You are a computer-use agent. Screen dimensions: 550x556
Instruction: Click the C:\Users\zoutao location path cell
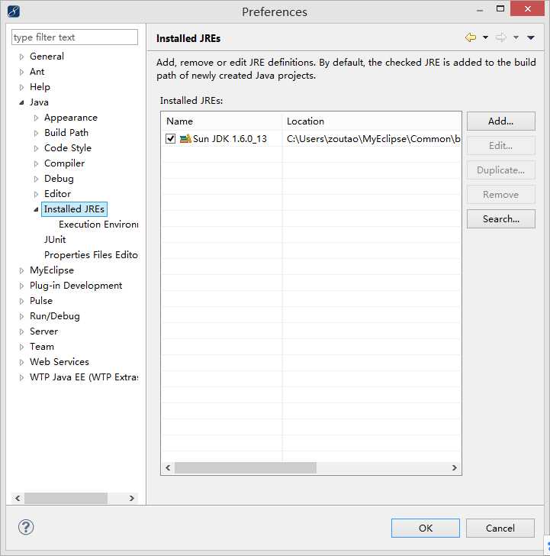coord(371,139)
